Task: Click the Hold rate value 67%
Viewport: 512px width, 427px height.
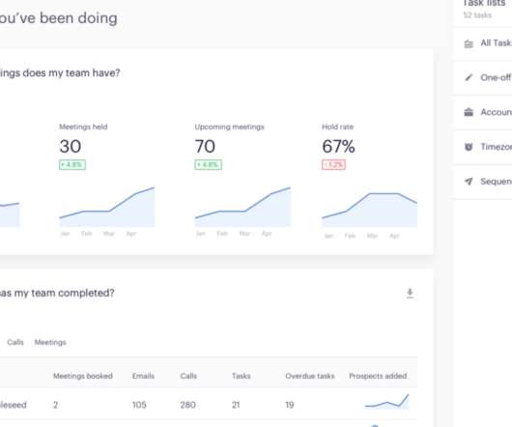Action: click(x=338, y=146)
